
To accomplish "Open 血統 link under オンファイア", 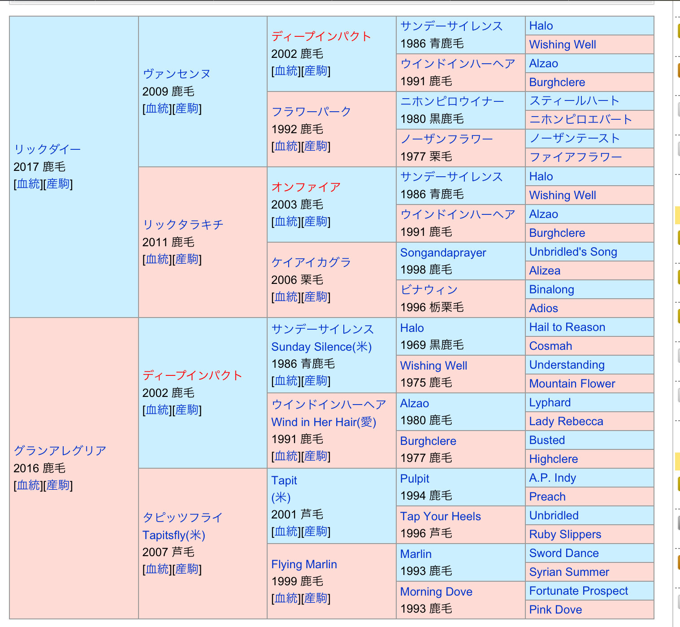I will pyautogui.click(x=286, y=222).
